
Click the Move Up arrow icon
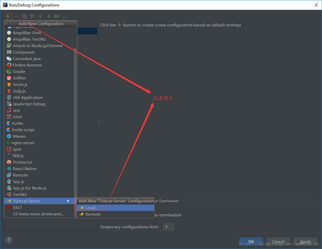pyautogui.click(x=40, y=16)
